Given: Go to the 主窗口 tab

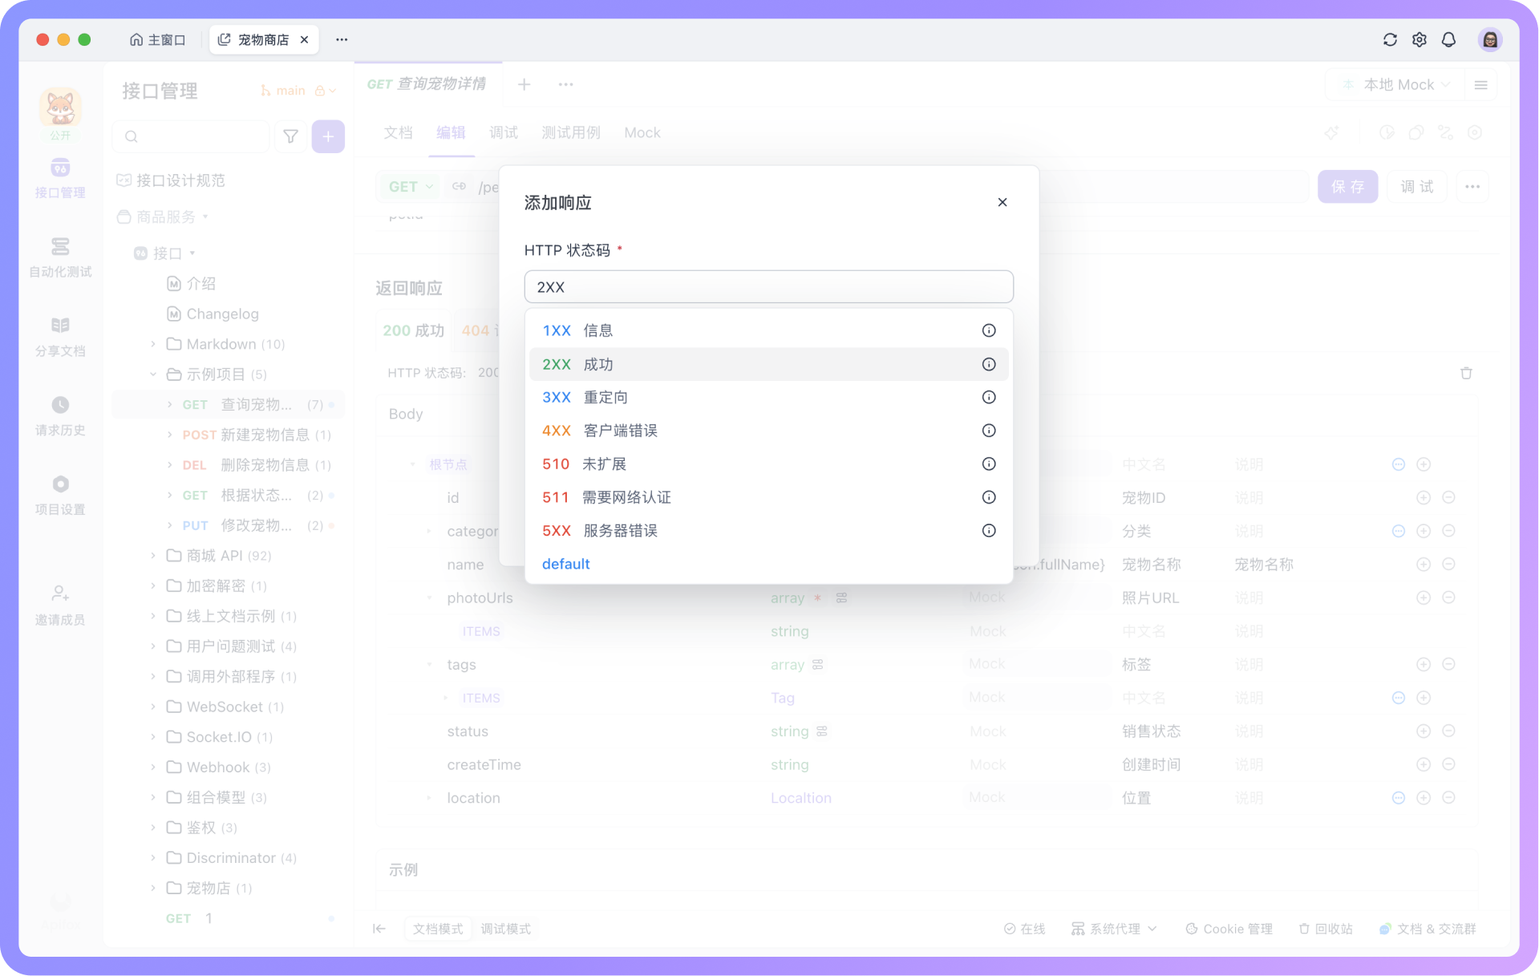Looking at the screenshot, I should tap(157, 39).
